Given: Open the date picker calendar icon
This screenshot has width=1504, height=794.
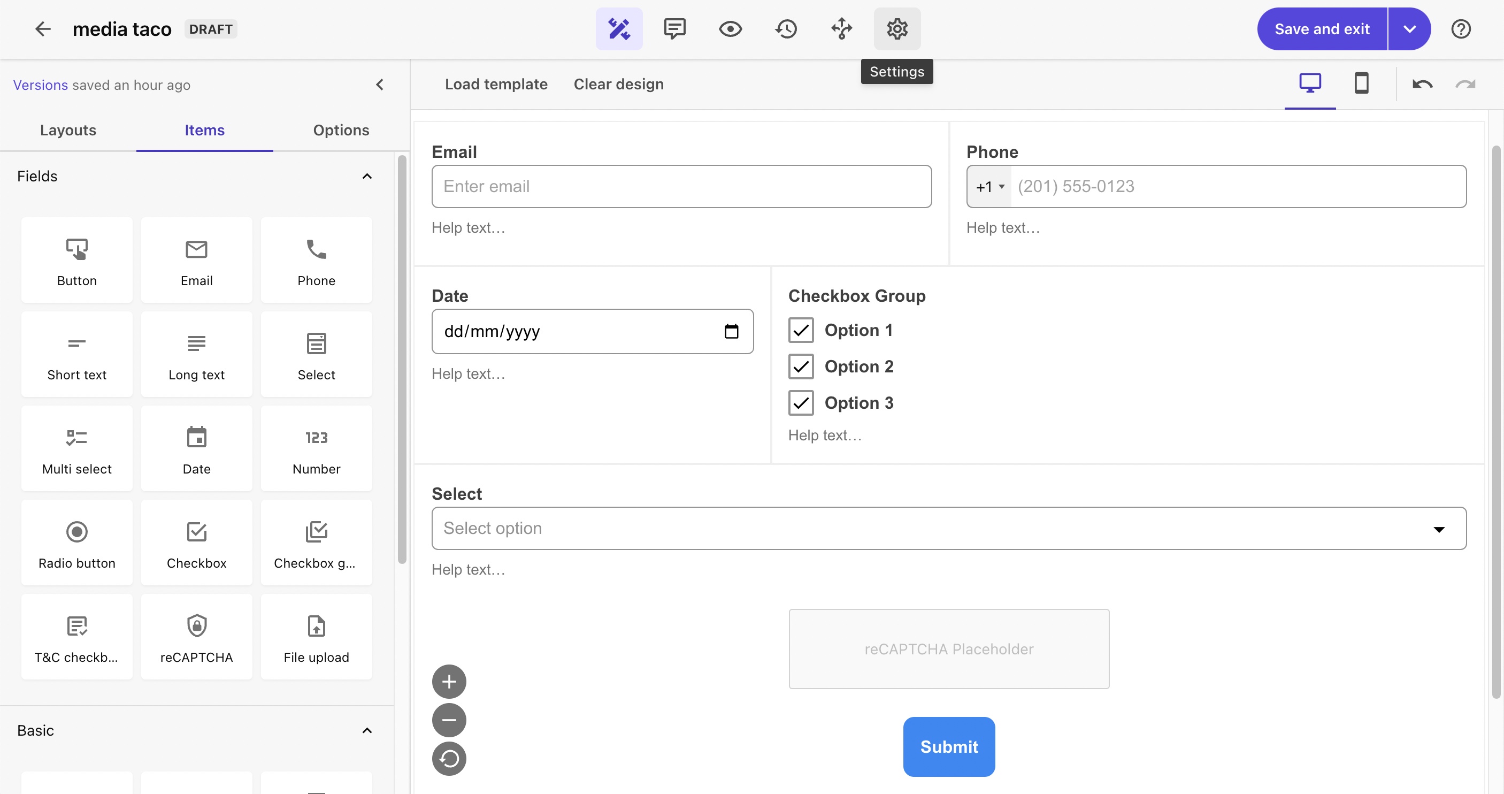Looking at the screenshot, I should click(x=731, y=331).
